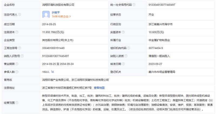Viewport: 216px width, 115px height.
Task: Click the 企业类型 label cell
Action: tap(21, 40)
